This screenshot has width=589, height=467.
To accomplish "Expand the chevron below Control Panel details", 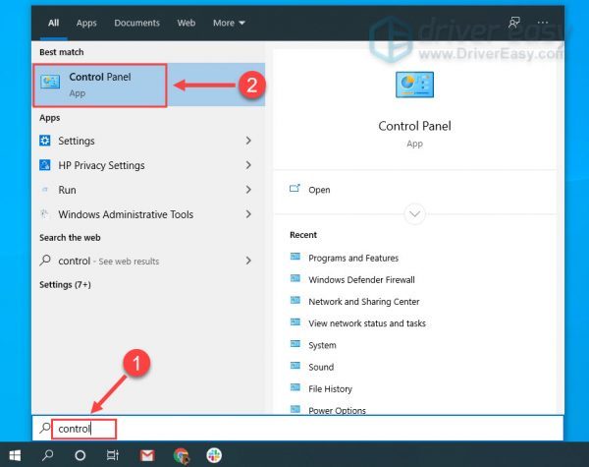I will click(414, 213).
